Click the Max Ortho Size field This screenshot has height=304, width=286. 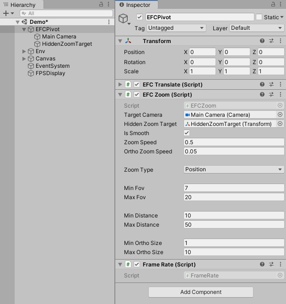click(x=234, y=252)
